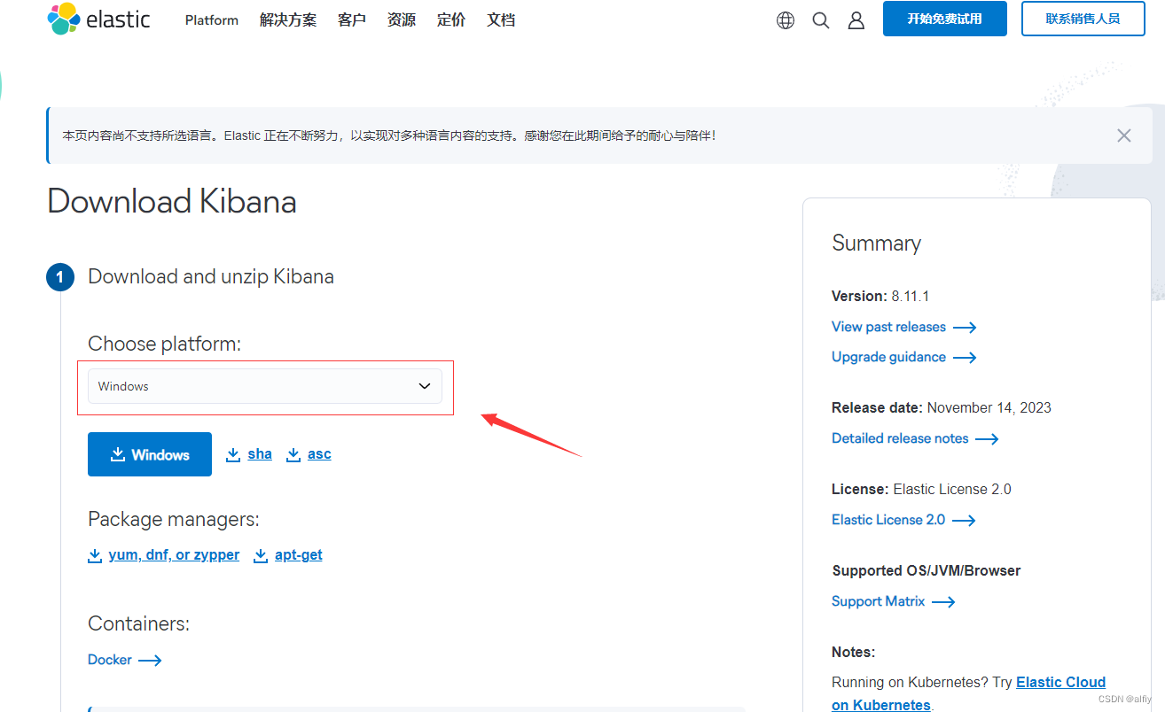Open the user account icon

pos(856,20)
